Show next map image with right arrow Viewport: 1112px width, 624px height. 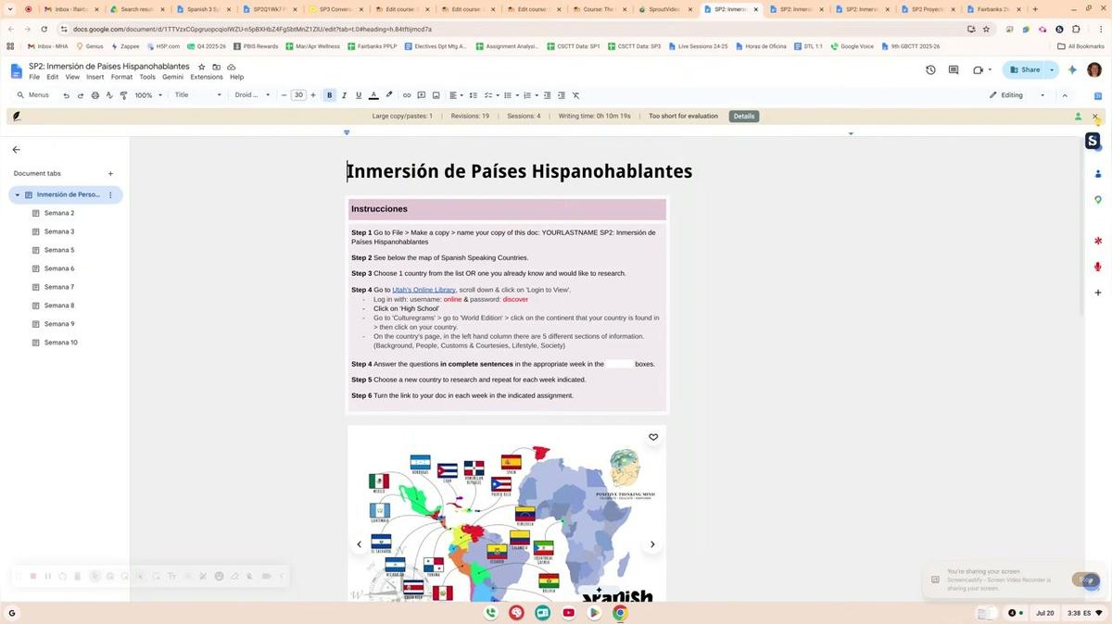pyautogui.click(x=652, y=544)
